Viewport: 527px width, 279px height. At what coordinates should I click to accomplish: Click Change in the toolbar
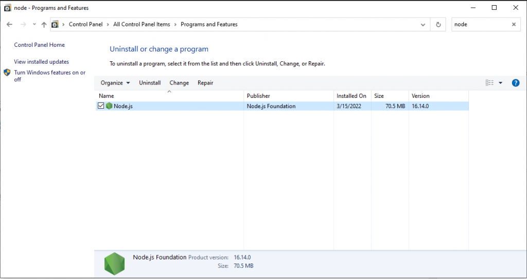pyautogui.click(x=179, y=83)
